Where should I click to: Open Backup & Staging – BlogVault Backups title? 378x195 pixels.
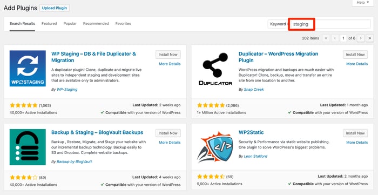pyautogui.click(x=97, y=132)
